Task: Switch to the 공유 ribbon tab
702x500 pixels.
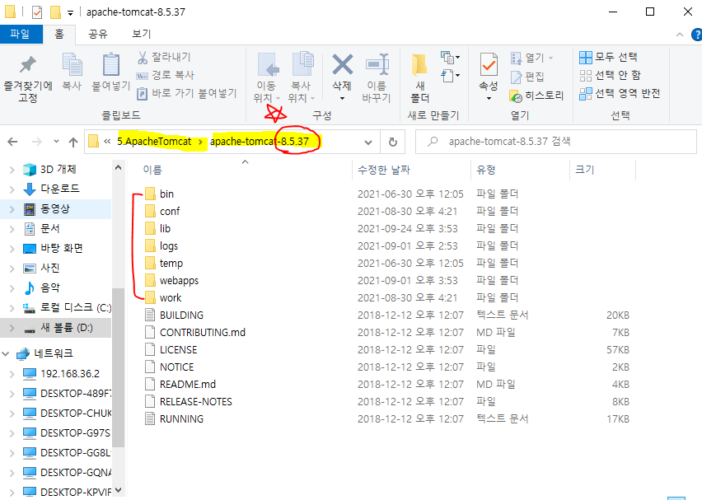Action: [97, 34]
